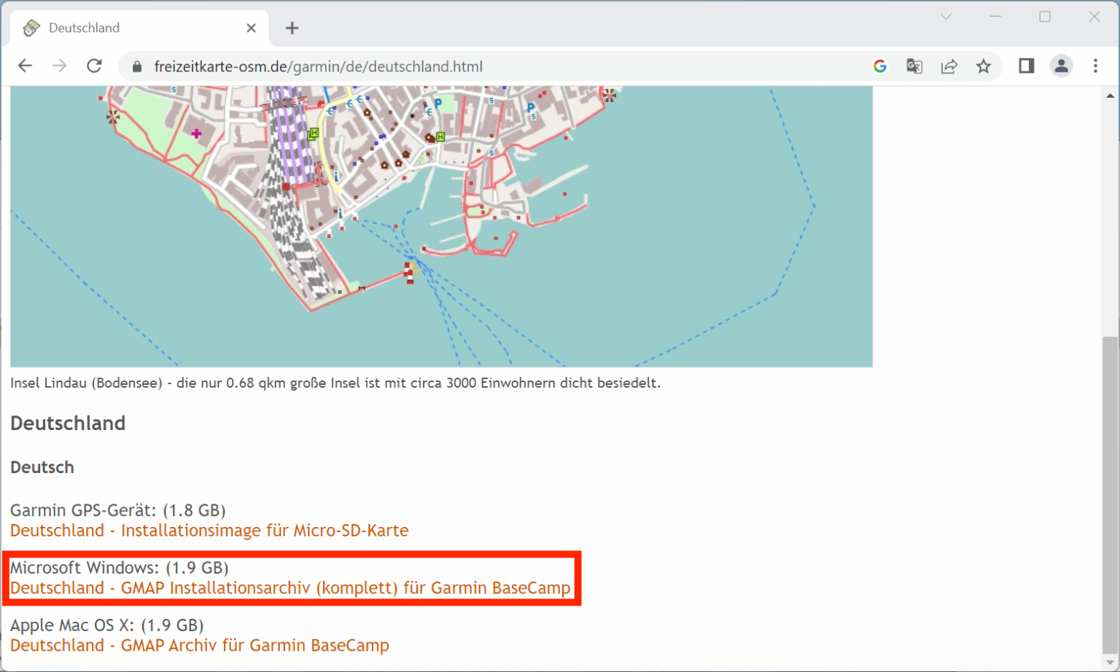Open the side panel icon
Viewport: 1120px width, 672px height.
click(1026, 66)
